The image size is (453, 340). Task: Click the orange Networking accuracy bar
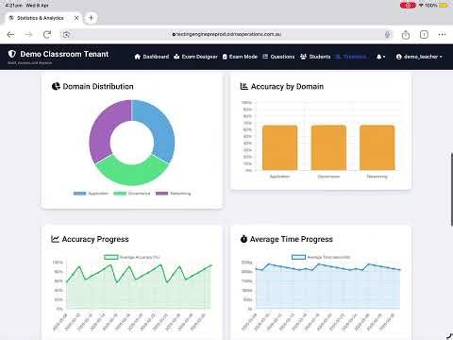coord(377,147)
